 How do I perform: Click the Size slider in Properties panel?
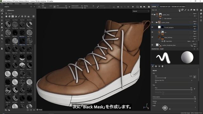(x=174, y=78)
